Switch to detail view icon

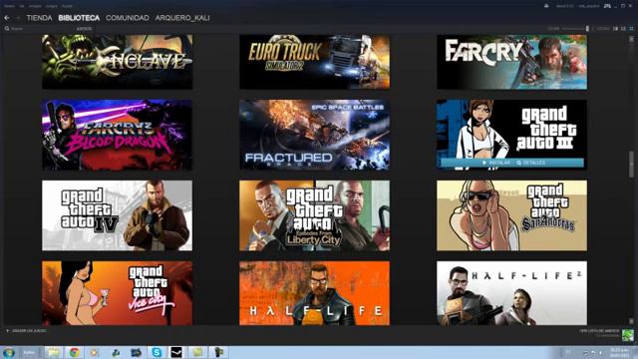pos(616,29)
